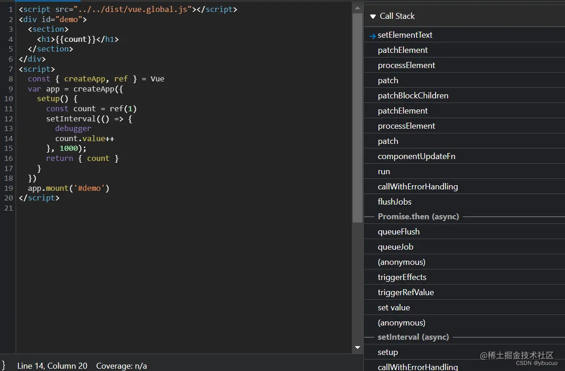Image resolution: width=565 pixels, height=371 pixels.
Task: Click 'setInterval(() => {' on line 12
Action: 89,119
